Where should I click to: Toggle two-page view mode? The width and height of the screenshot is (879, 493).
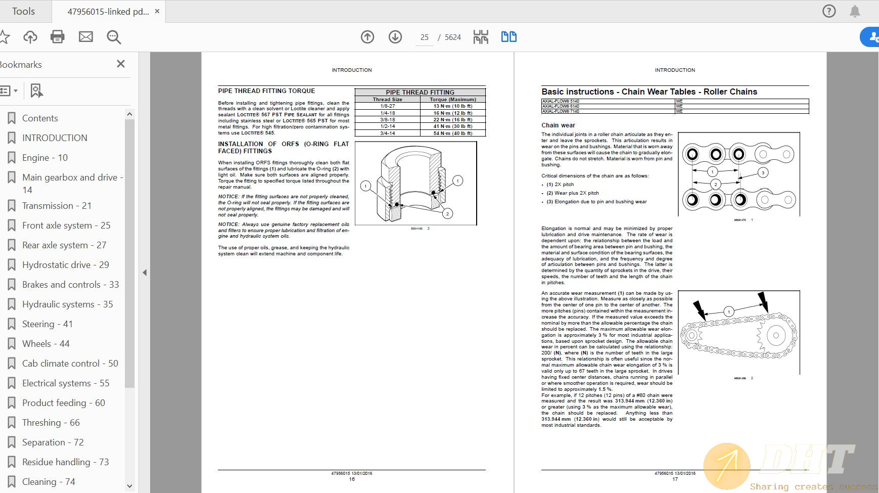509,37
